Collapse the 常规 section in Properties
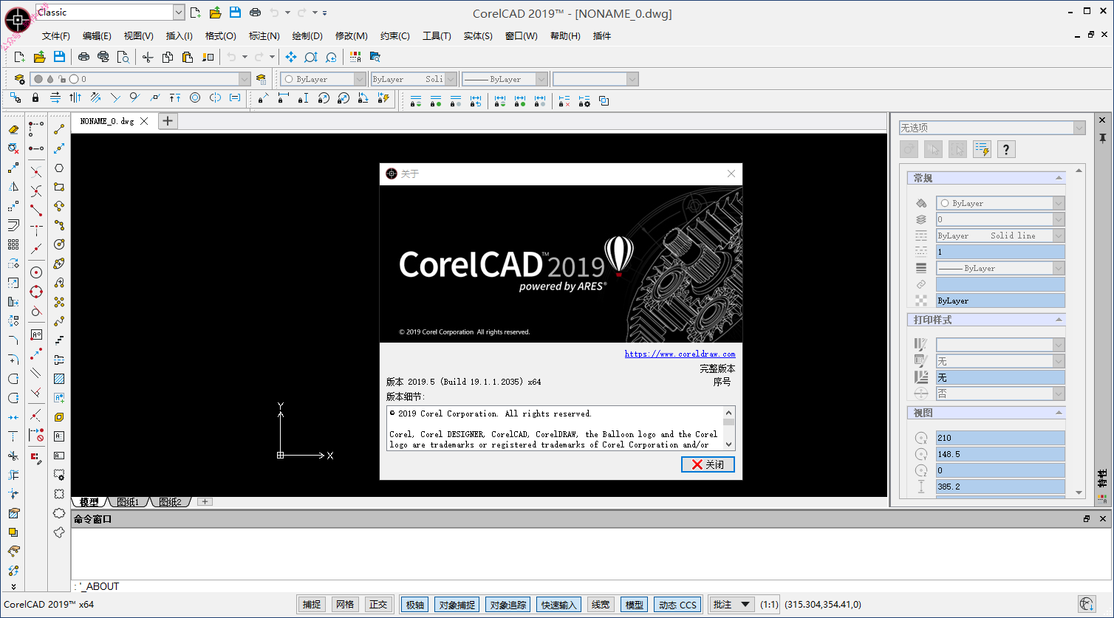This screenshot has width=1114, height=618. tap(1059, 178)
